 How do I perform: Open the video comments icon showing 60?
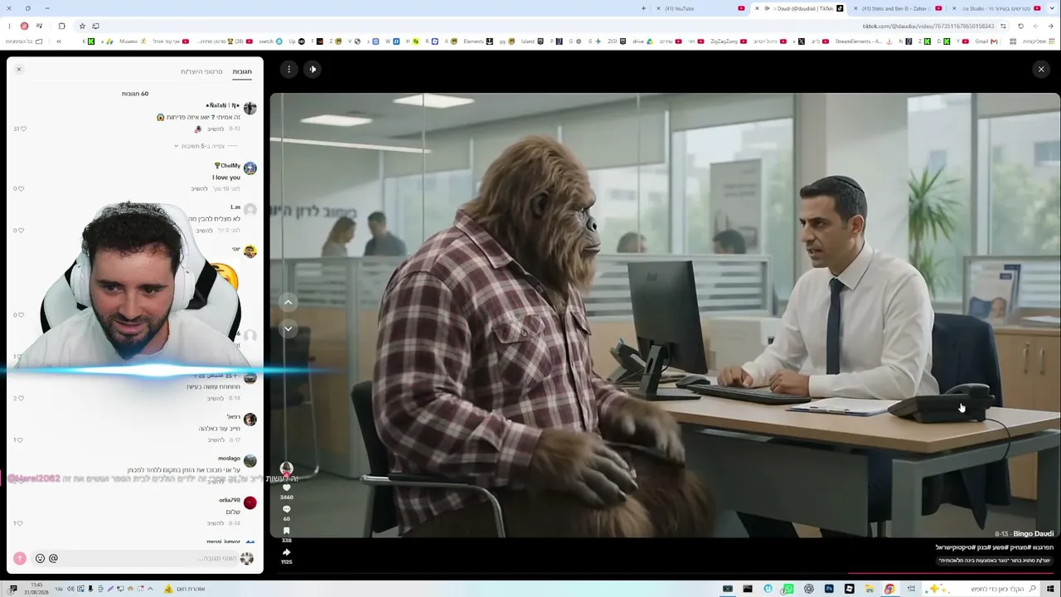click(287, 509)
